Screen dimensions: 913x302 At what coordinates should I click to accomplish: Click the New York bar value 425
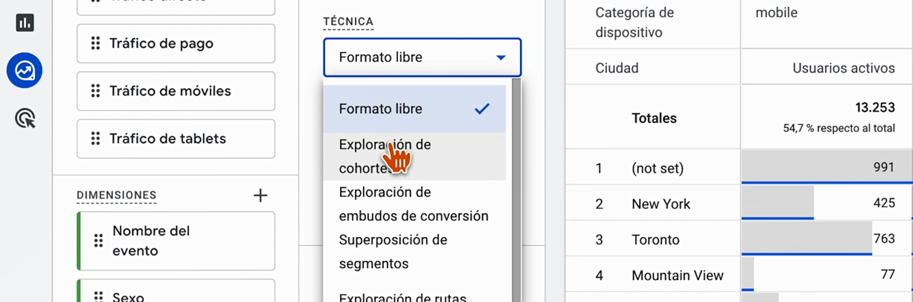883,203
